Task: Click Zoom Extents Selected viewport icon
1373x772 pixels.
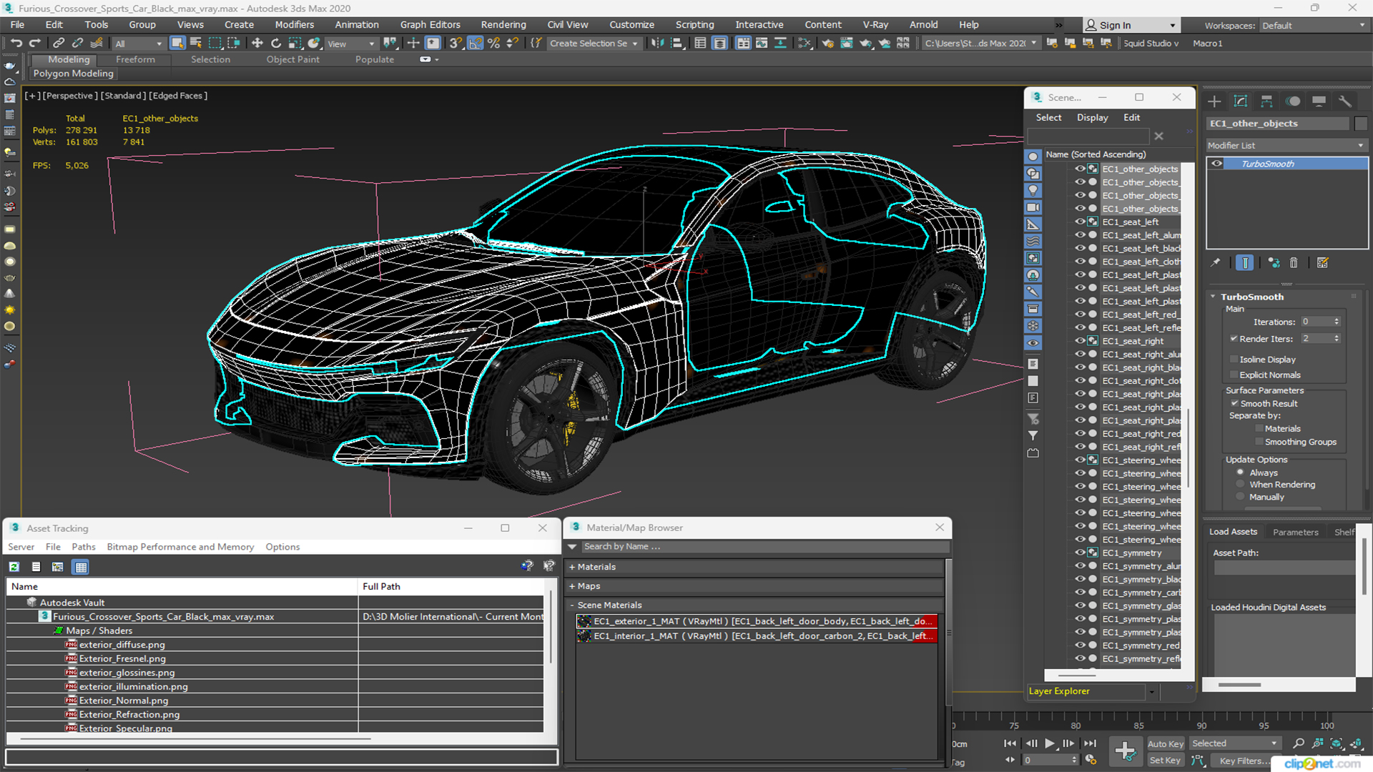Action: (1336, 743)
